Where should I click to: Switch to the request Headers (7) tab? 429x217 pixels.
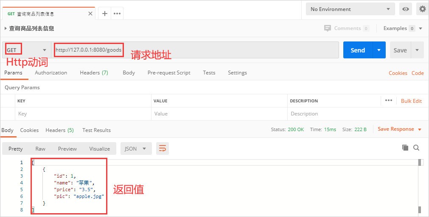click(x=94, y=73)
